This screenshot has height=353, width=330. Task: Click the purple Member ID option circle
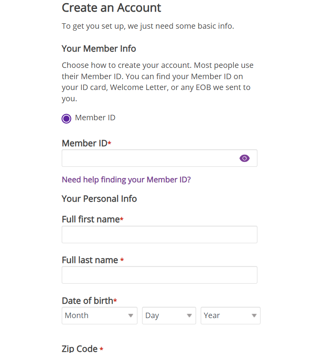pos(66,118)
